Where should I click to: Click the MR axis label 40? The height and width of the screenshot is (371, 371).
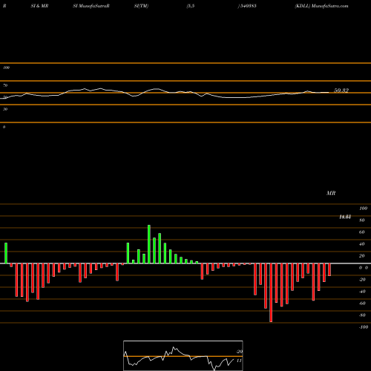pyautogui.click(x=362, y=244)
